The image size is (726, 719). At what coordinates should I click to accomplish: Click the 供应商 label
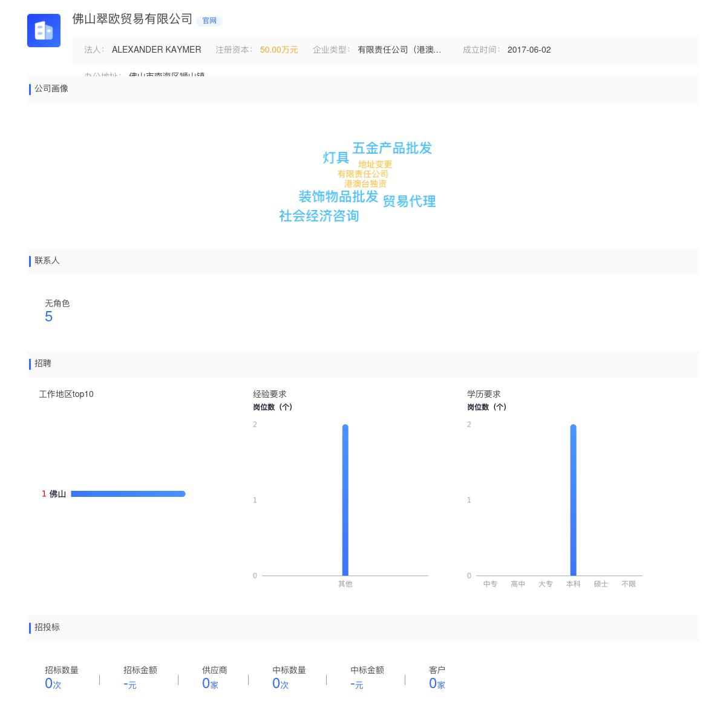[x=215, y=670]
